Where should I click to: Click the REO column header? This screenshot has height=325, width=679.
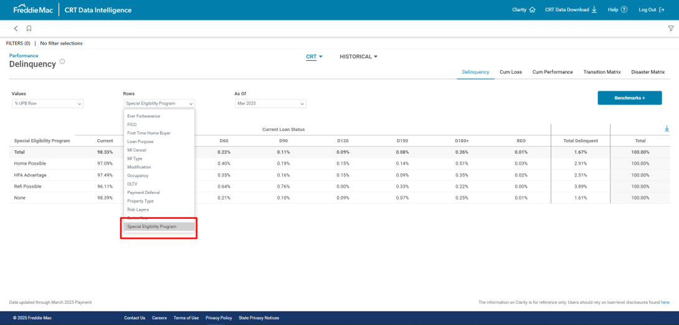point(521,141)
